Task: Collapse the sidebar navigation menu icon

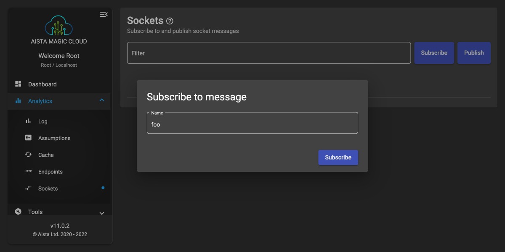Action: pyautogui.click(x=104, y=14)
